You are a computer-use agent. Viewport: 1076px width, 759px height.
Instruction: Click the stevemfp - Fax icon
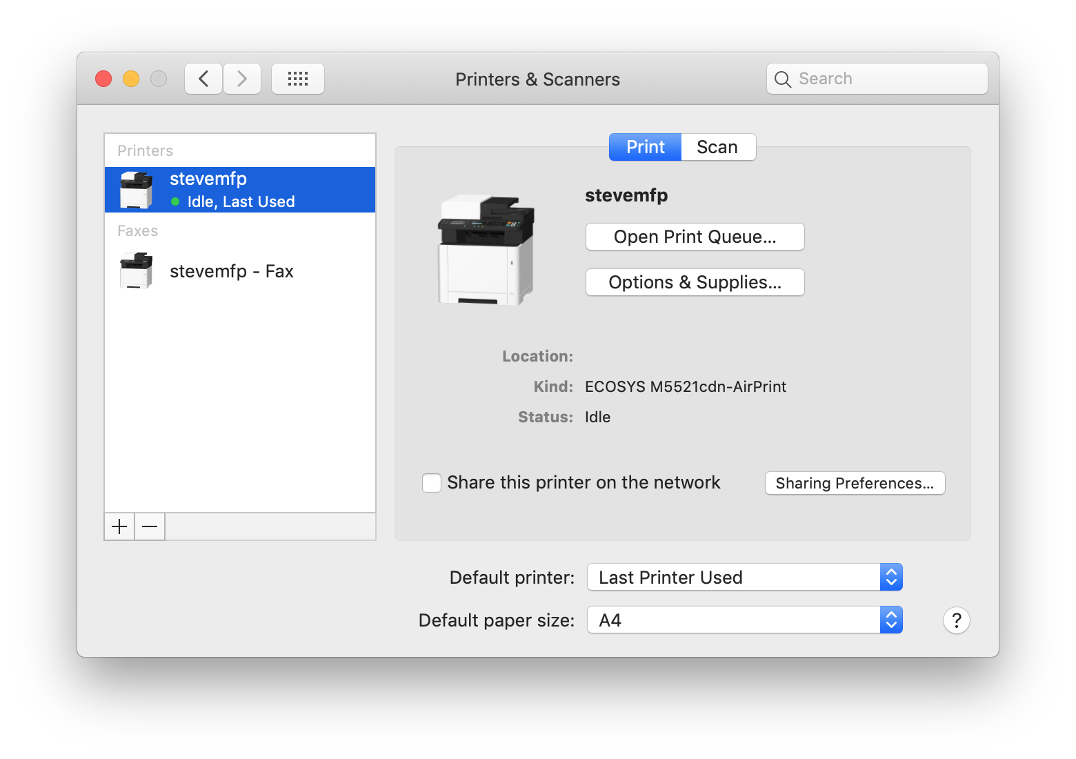click(136, 270)
